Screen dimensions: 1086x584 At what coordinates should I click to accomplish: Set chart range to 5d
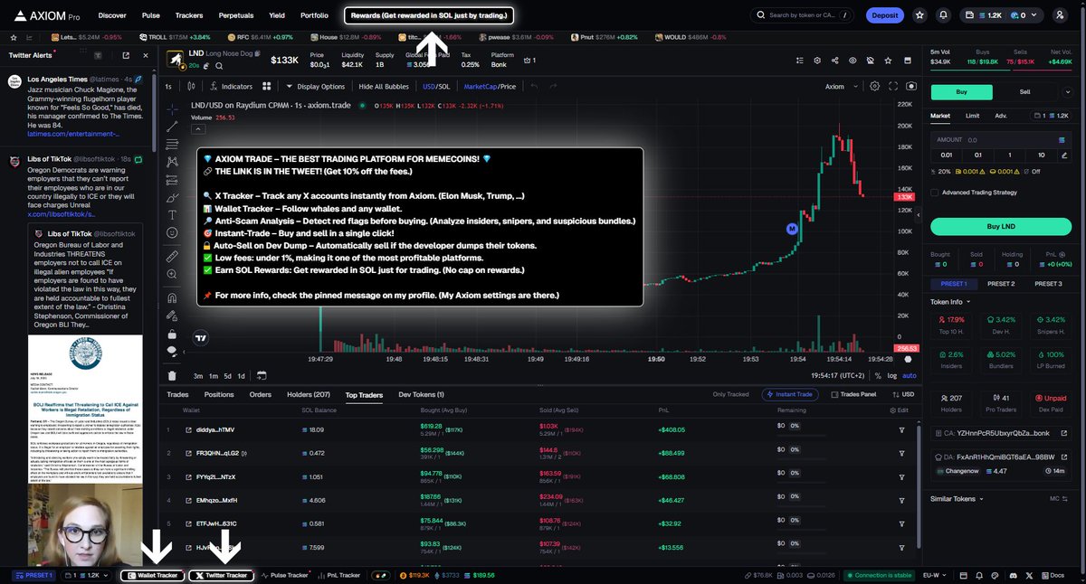pos(227,375)
